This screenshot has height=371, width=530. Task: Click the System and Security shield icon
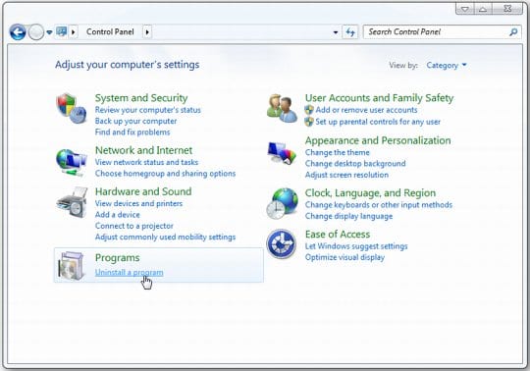72,108
